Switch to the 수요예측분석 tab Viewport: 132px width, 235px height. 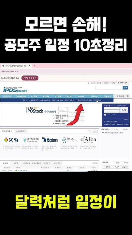tap(21, 131)
